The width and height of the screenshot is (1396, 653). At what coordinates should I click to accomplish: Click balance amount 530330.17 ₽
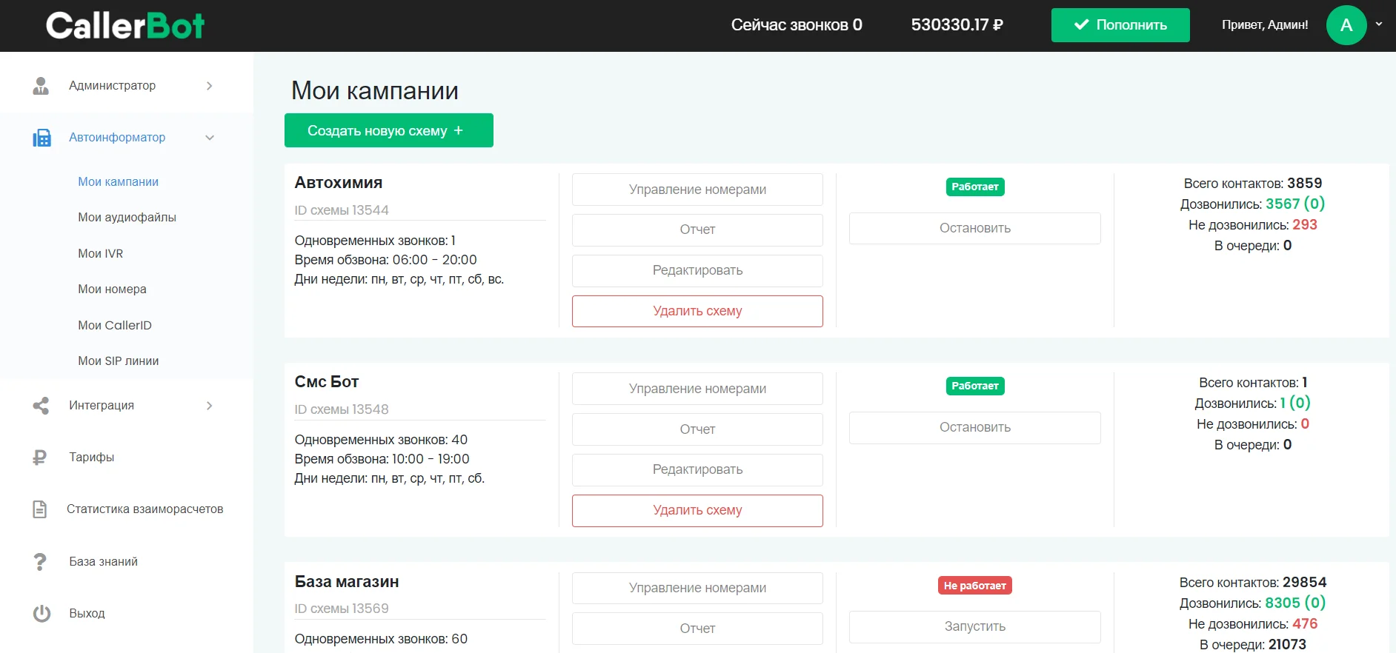click(x=957, y=25)
